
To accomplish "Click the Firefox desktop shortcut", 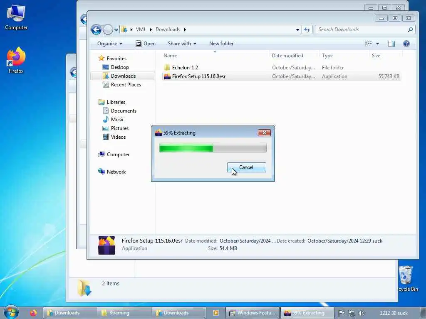I will (x=16, y=60).
